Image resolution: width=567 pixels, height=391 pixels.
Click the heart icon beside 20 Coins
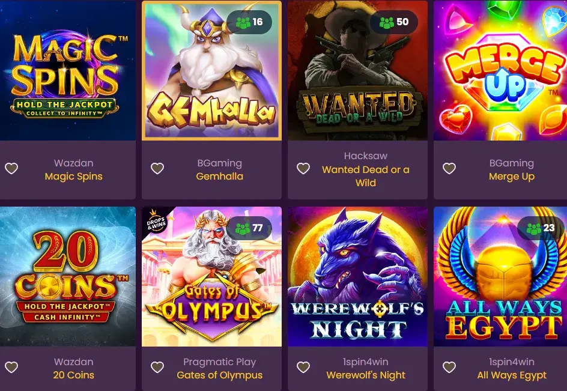11,367
